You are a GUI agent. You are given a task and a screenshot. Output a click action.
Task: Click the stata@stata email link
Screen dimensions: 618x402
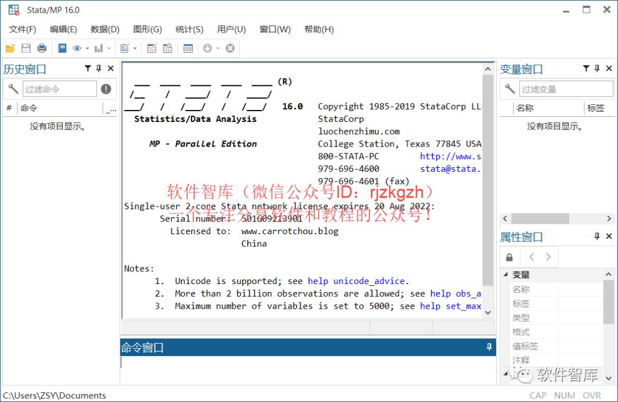tap(450, 169)
